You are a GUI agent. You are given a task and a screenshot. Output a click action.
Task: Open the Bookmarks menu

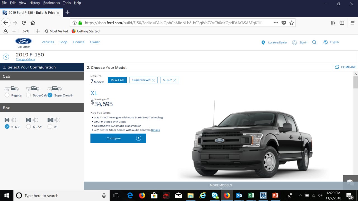click(51, 3)
